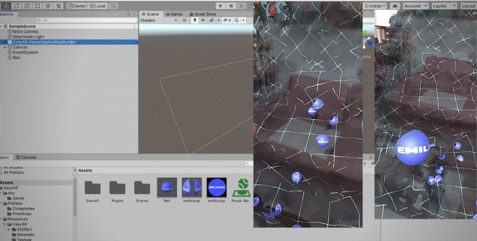Select Main Camera in Hierarchy
This screenshot has width=477, height=241.
[x=25, y=31]
